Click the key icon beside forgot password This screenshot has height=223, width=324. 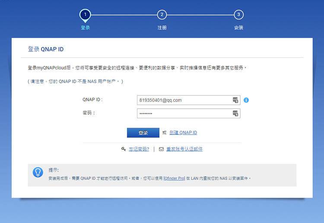pyautogui.click(x=124, y=149)
